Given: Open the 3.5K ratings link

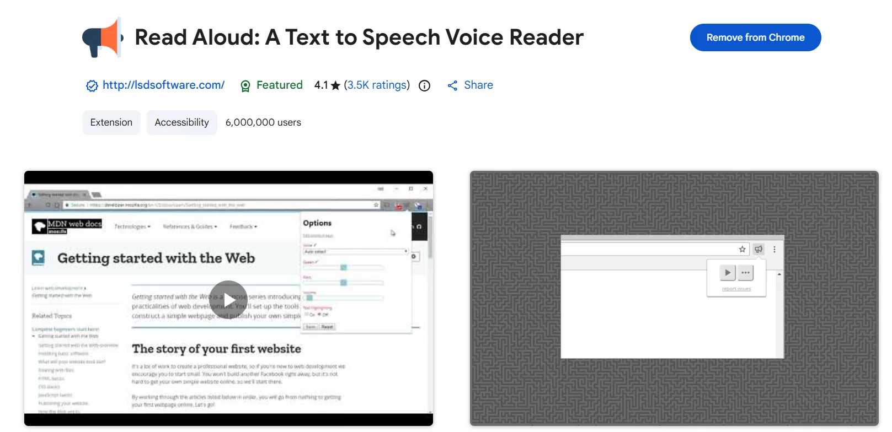Looking at the screenshot, I should tap(377, 85).
